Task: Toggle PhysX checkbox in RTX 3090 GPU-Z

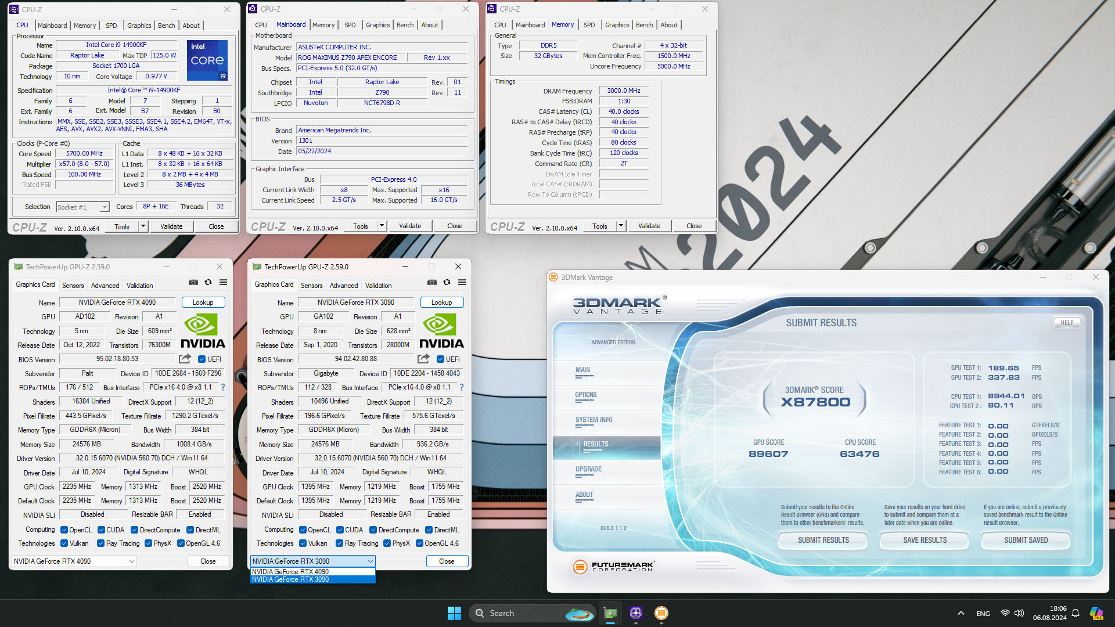Action: pos(387,543)
